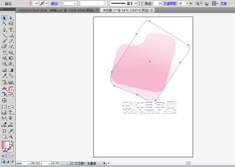Select the Warp tool
235x167 pixels.
click(x=4, y=58)
